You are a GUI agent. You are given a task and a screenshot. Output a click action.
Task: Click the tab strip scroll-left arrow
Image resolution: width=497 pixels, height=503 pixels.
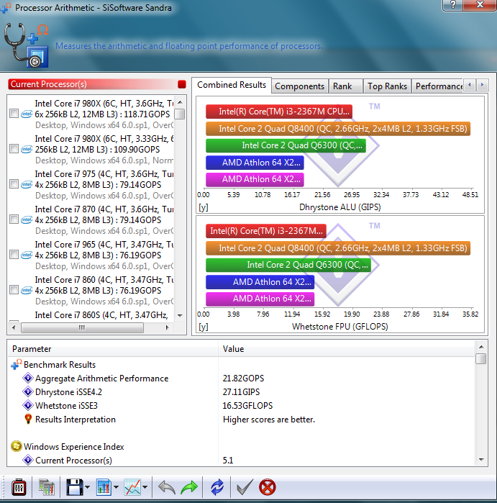tap(470, 85)
